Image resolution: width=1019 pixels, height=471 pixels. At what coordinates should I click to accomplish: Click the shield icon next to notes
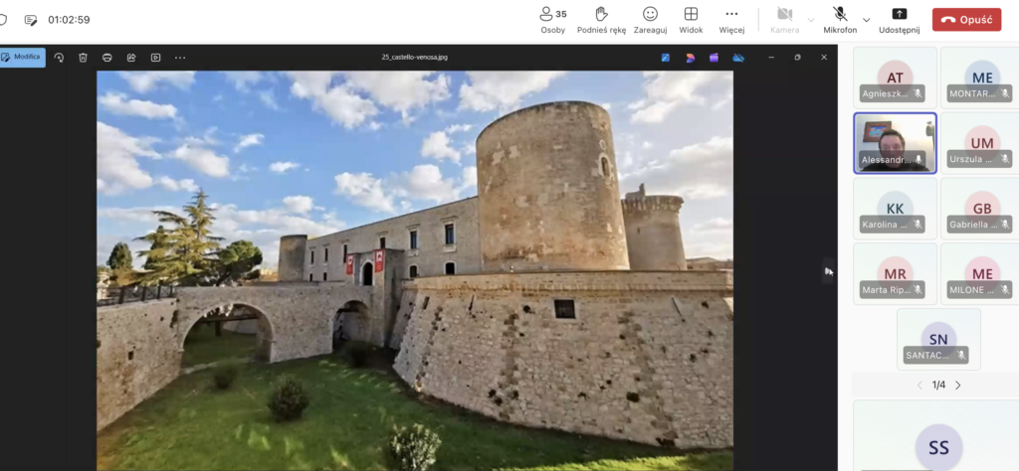[3, 20]
